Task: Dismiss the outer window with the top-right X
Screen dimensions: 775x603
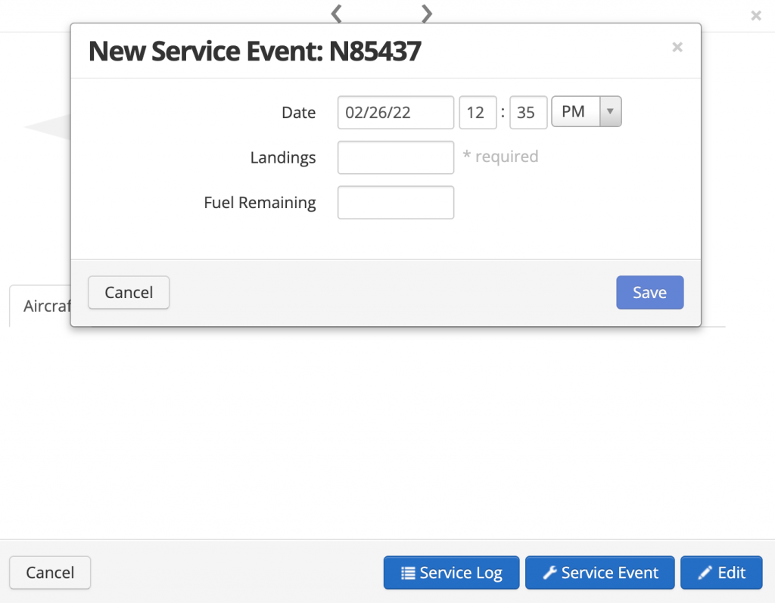Action: point(755,15)
